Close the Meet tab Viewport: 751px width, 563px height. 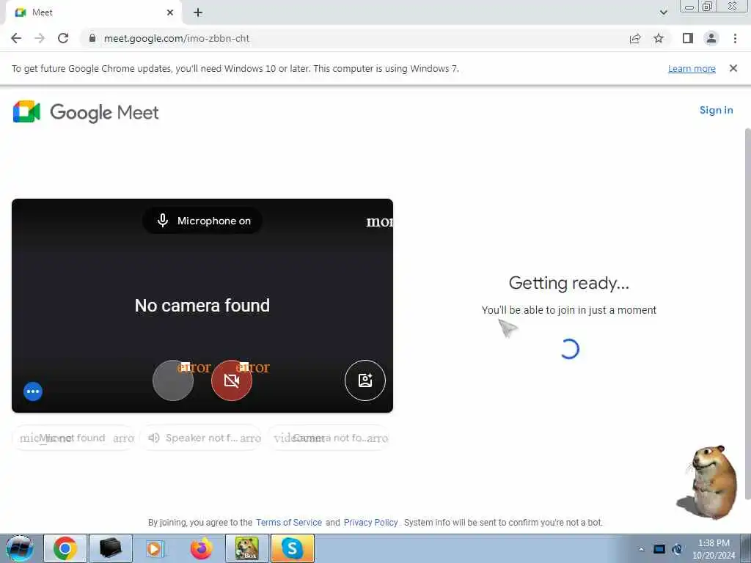pos(170,12)
